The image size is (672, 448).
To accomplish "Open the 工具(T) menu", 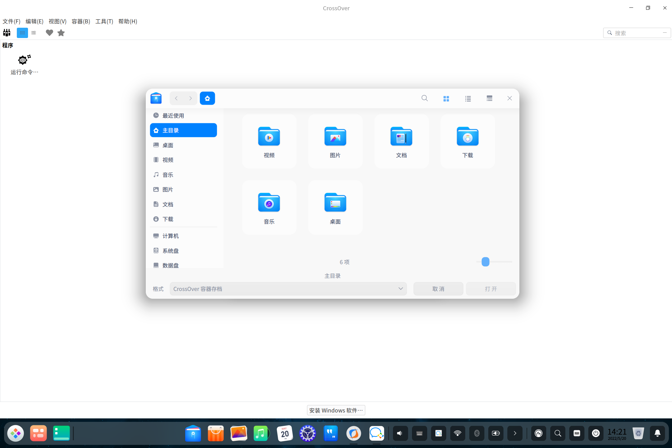I will (x=104, y=21).
